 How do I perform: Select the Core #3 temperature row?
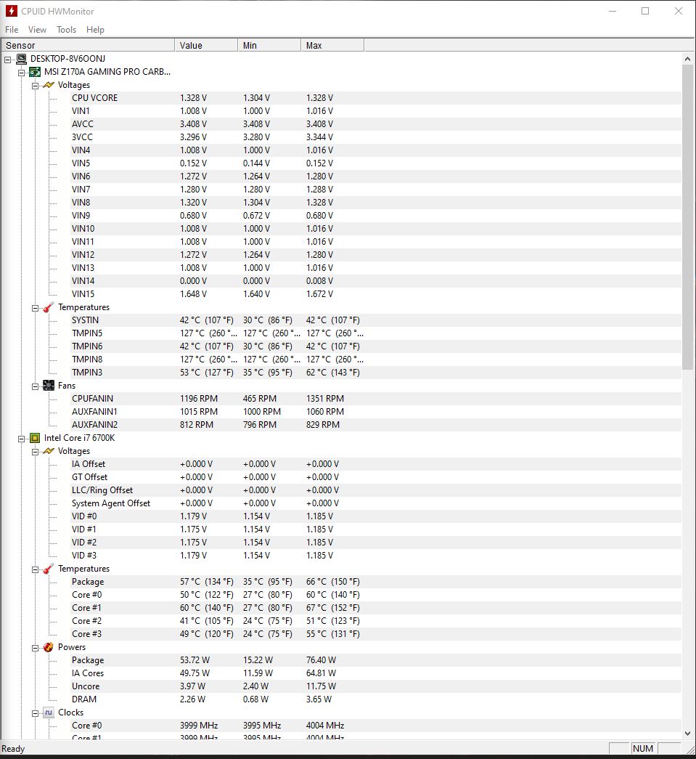[x=376, y=633]
